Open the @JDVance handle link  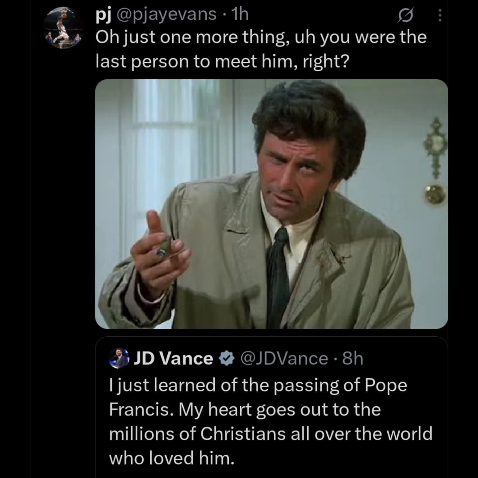pos(283,358)
